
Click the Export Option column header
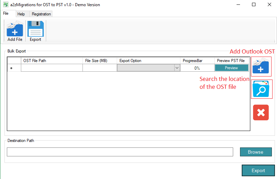pyautogui.click(x=149, y=61)
